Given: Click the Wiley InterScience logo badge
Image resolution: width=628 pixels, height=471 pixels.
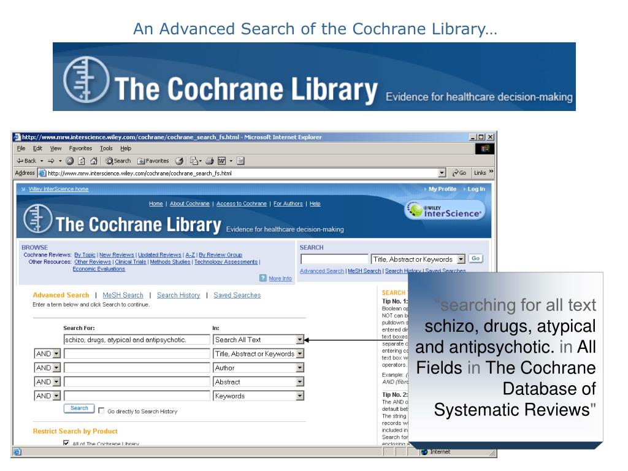Looking at the screenshot, I should 445,211.
